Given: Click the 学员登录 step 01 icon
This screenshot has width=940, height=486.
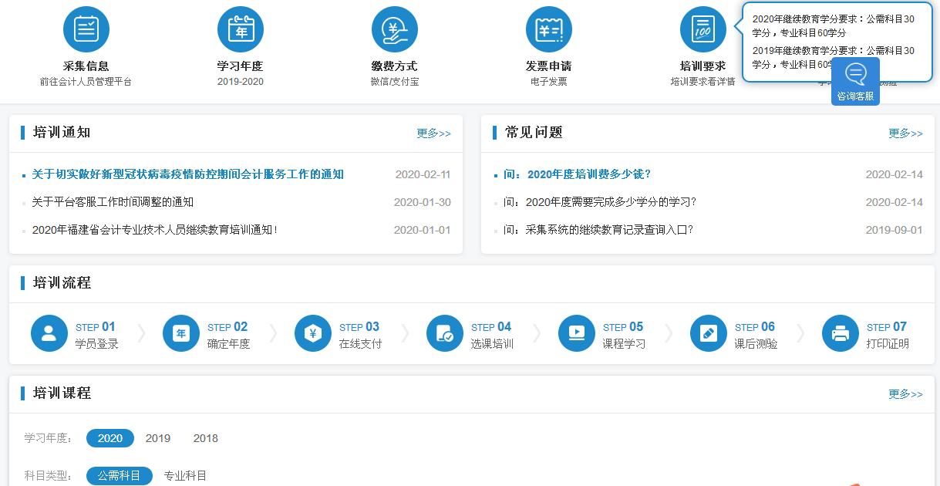Looking at the screenshot, I should pos(49,333).
